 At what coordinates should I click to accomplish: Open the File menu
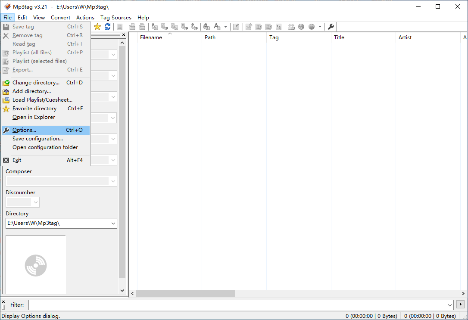pyautogui.click(x=7, y=18)
